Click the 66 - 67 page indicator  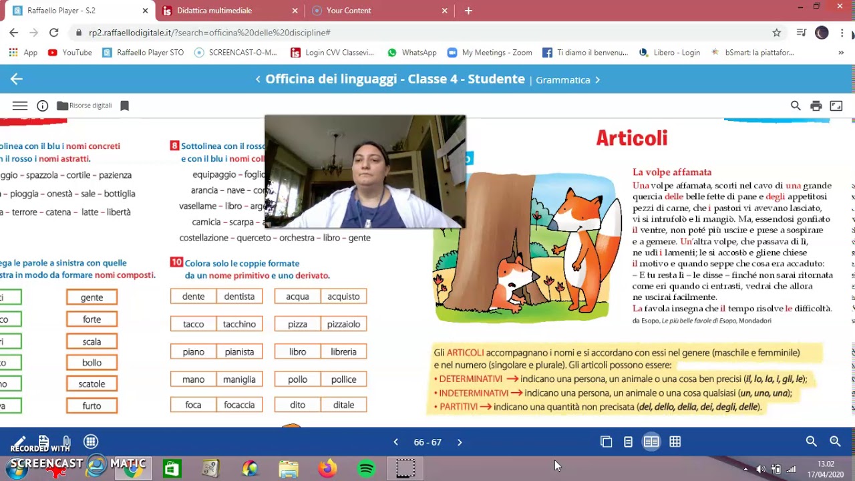[x=427, y=442]
